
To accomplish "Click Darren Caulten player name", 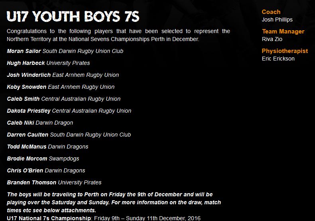I will 28,135.
